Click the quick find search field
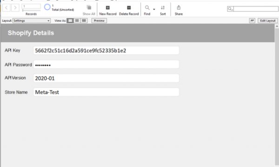The width and height of the screenshot is (279, 167). tap(256, 9)
